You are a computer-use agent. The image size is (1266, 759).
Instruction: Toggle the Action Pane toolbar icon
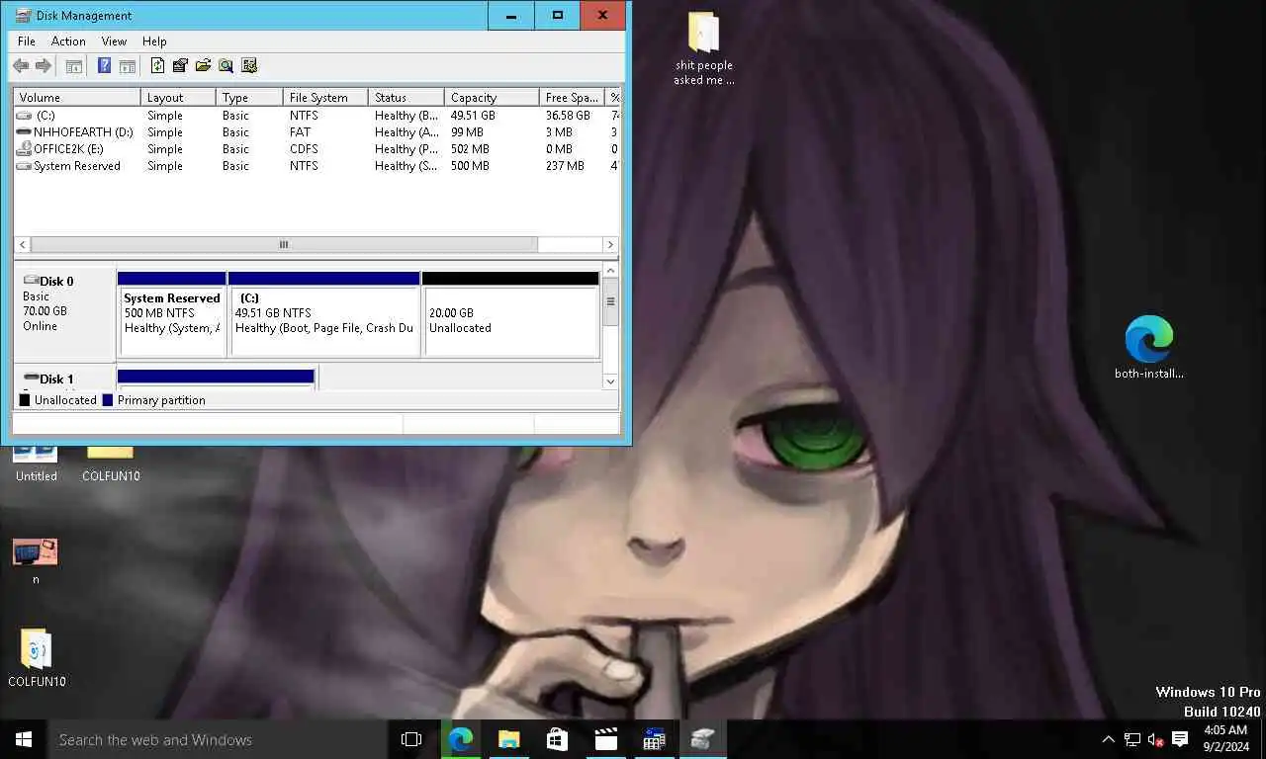click(x=127, y=66)
